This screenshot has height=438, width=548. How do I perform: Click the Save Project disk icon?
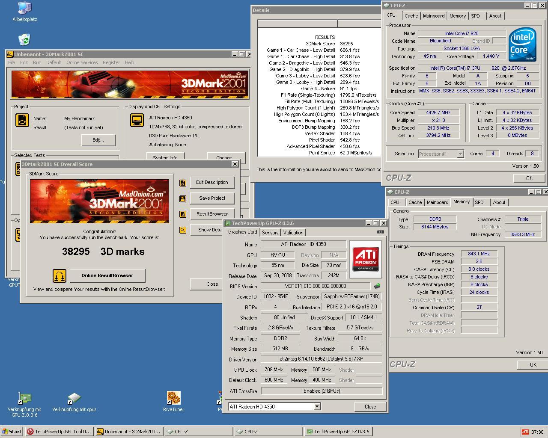pyautogui.click(x=183, y=198)
